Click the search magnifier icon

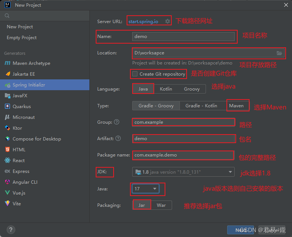(7, 16)
